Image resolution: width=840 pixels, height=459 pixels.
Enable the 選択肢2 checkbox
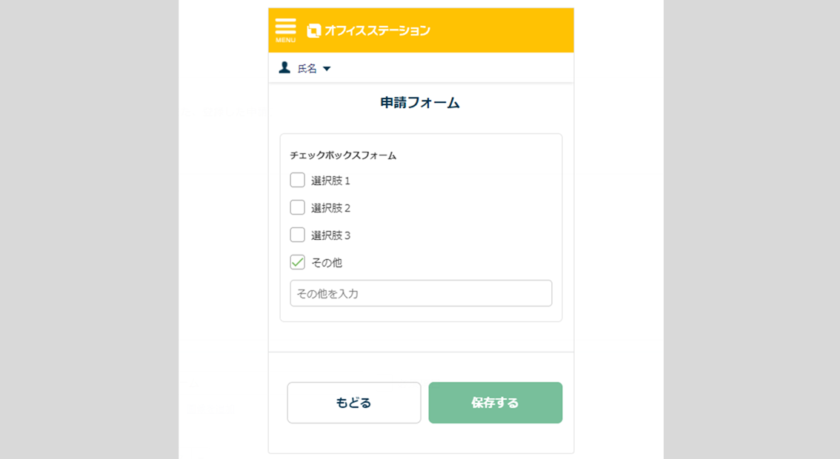click(298, 207)
